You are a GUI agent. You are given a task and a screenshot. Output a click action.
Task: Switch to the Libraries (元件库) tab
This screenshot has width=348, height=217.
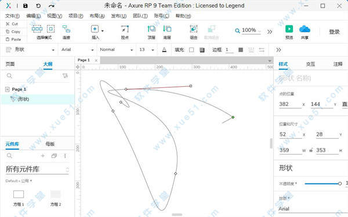pyautogui.click(x=12, y=144)
